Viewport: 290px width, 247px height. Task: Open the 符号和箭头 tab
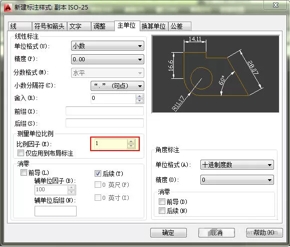coord(50,26)
